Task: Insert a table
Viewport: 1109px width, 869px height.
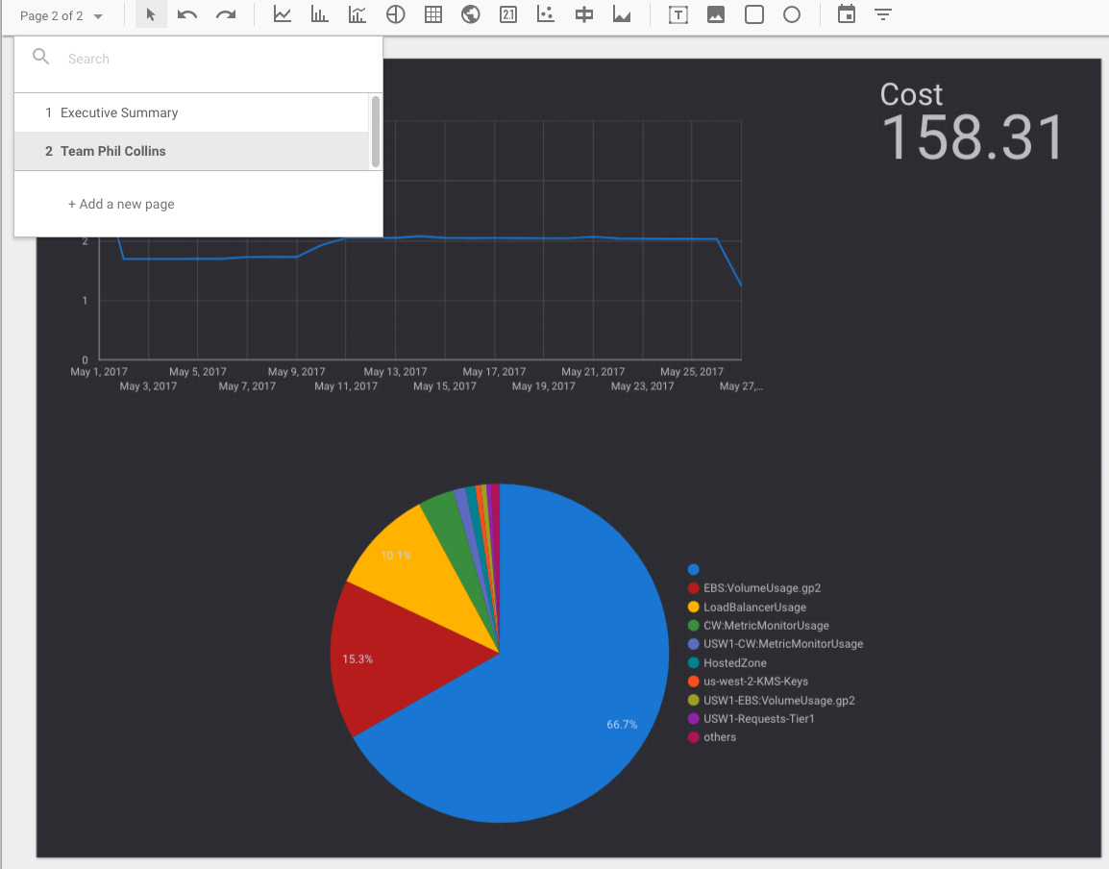Action: point(432,15)
